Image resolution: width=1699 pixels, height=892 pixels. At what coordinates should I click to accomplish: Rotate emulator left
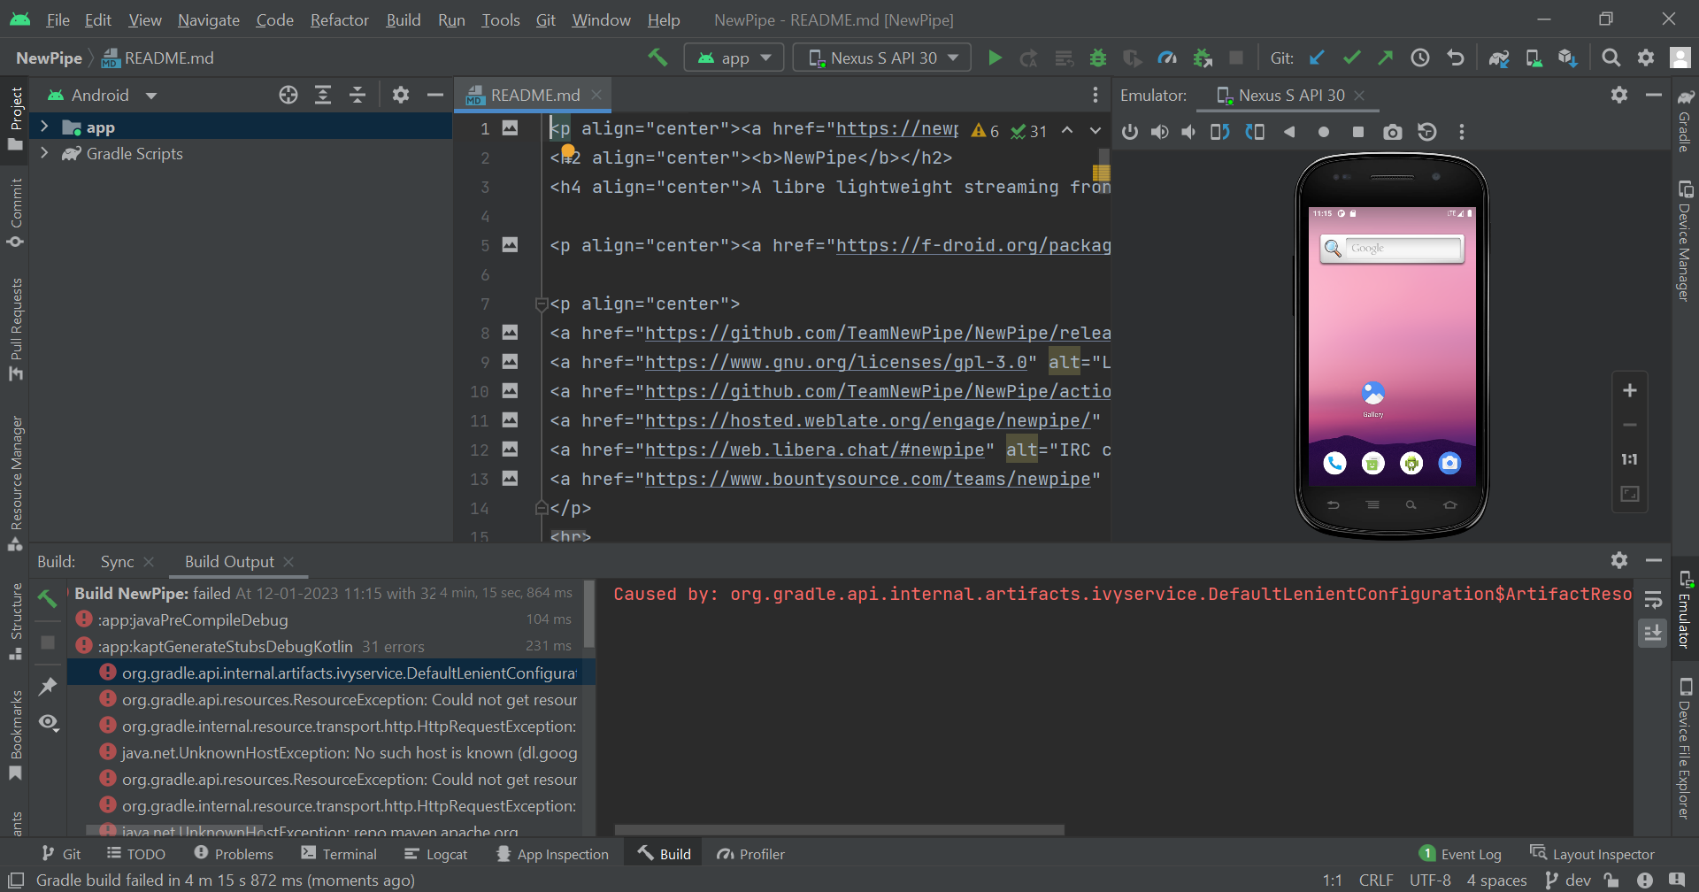(x=1220, y=132)
